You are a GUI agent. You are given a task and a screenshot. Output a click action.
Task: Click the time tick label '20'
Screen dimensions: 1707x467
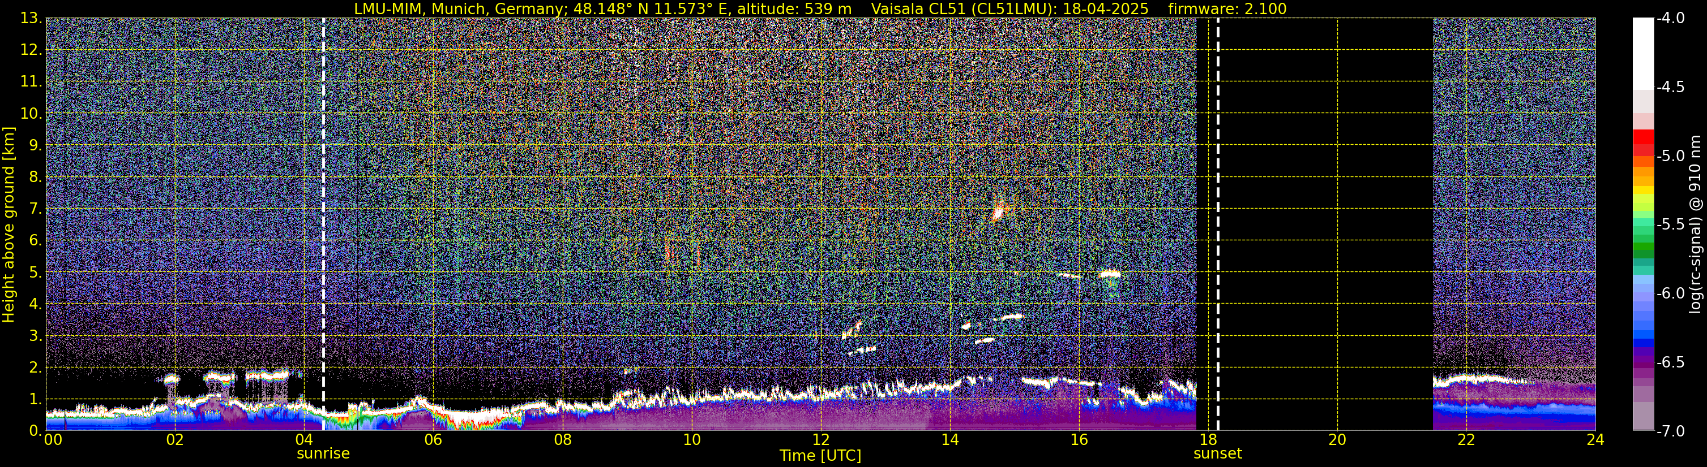1337,440
